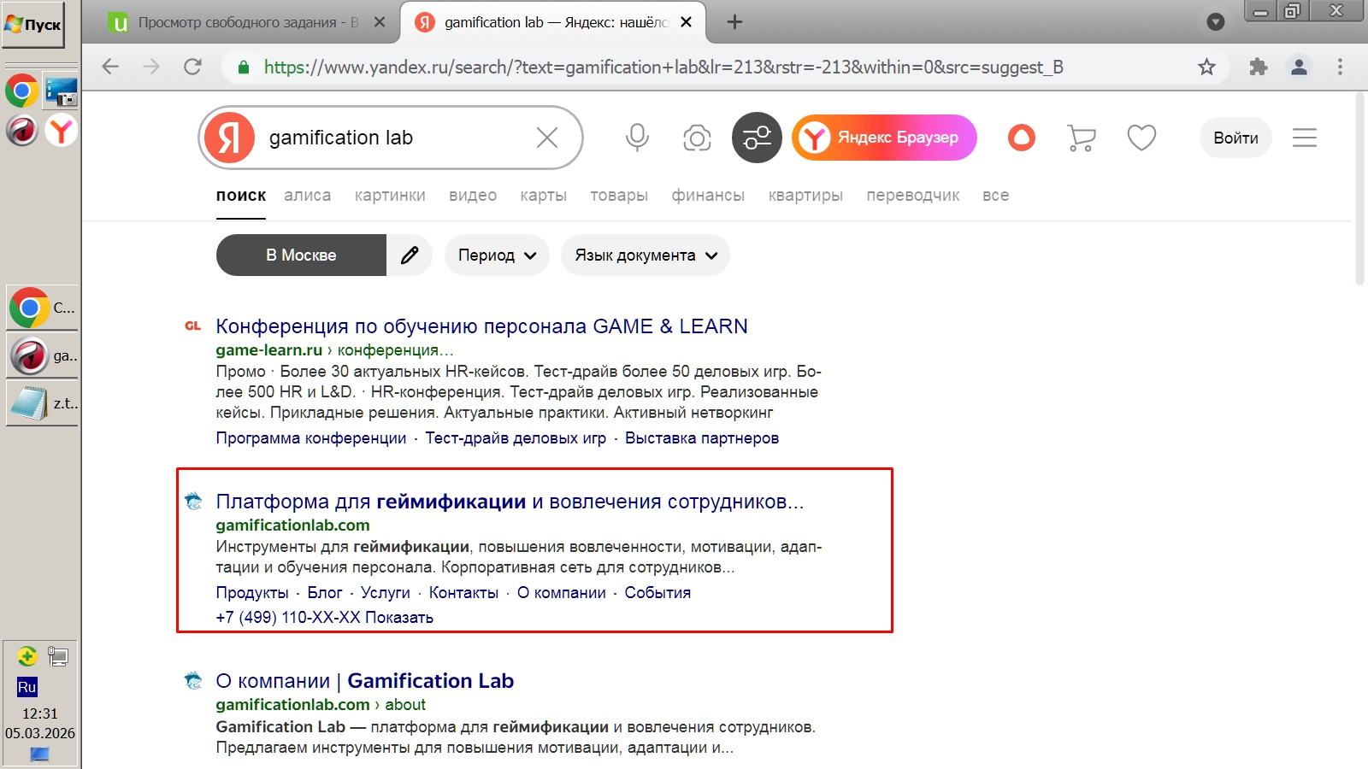The width and height of the screenshot is (1368, 769).
Task: Open a new browser tab with plus
Action: pyautogui.click(x=734, y=22)
